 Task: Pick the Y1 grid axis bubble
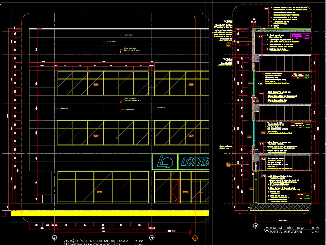coord(255,225)
